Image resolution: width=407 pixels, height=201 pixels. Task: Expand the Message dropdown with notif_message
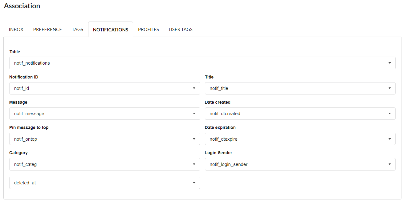pyautogui.click(x=104, y=114)
